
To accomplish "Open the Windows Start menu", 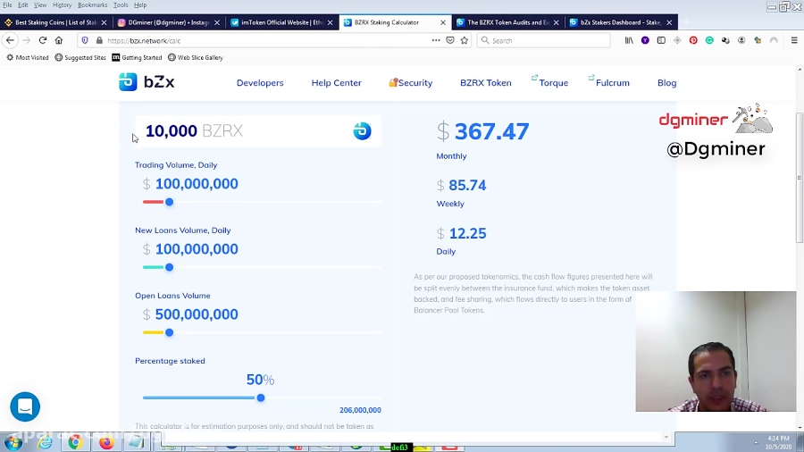I will tap(13, 442).
